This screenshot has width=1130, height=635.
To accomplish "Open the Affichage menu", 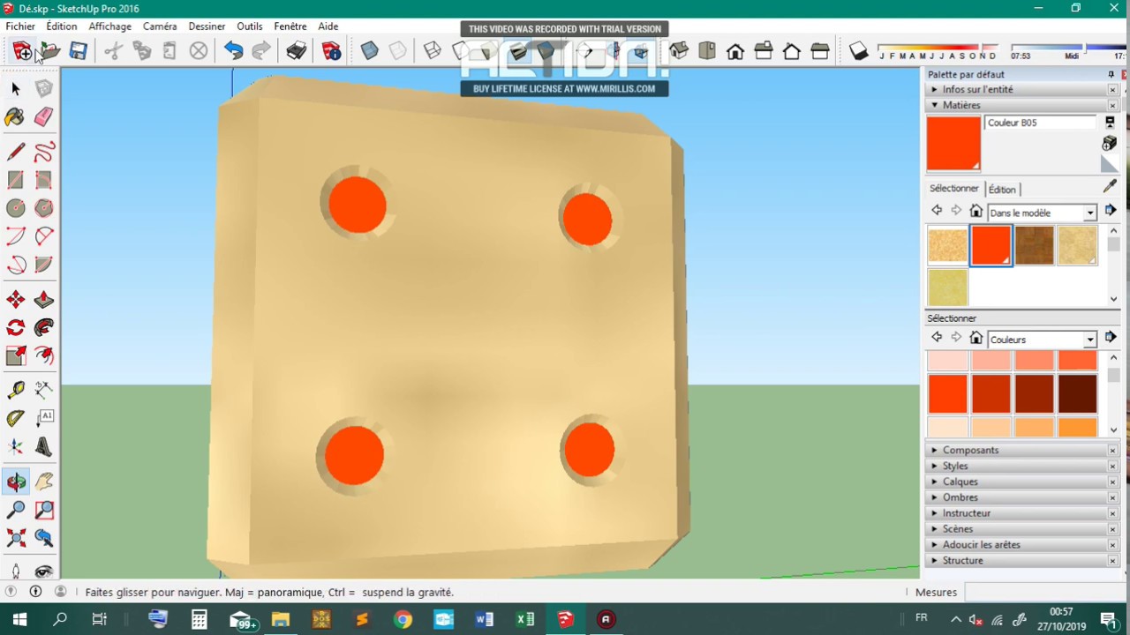I will point(110,26).
